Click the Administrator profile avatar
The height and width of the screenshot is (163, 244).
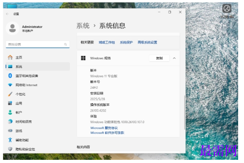[12, 28]
